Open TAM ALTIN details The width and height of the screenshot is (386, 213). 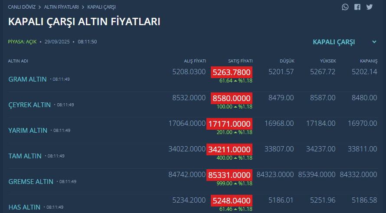[25, 156]
